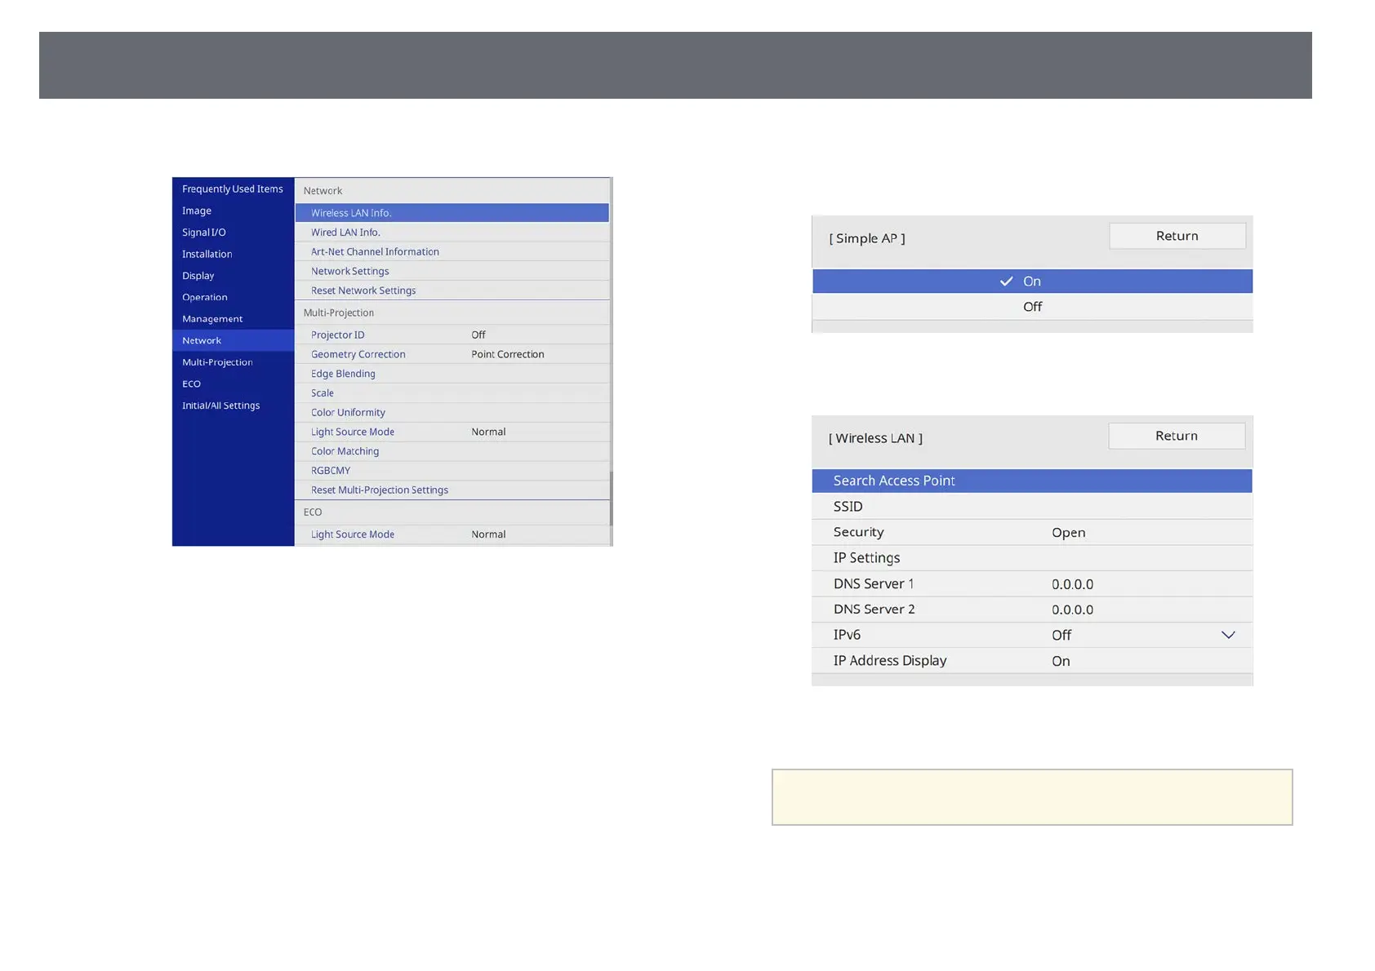
Task: Open the Security setting row
Action: coord(1031,532)
